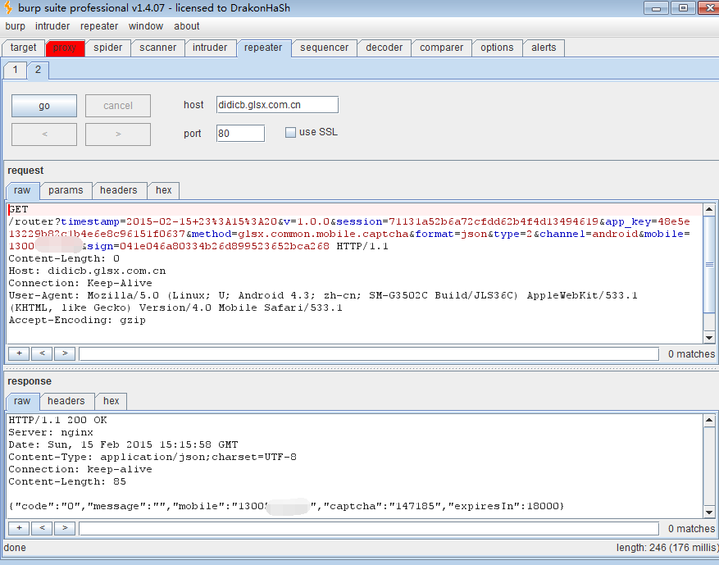Open the burp menu
This screenshot has width=719, height=565.
(15, 26)
